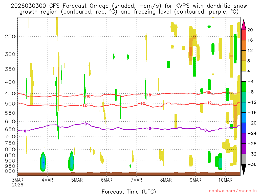Click the 2026 year label under 3MAR
Viewport: 259px width, 194px height.
coord(18,185)
